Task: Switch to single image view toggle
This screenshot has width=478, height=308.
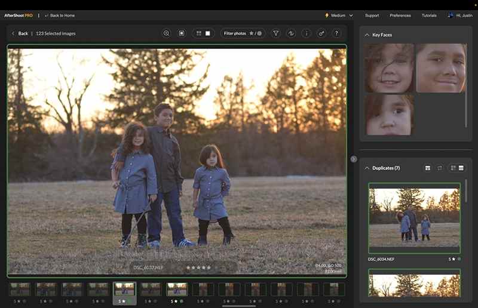Action: (x=208, y=33)
